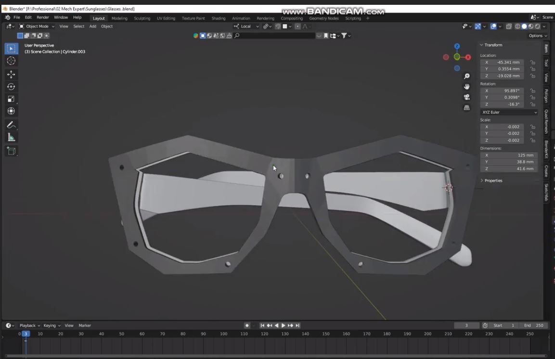Open the Local transform orientation dropdown
The image size is (555, 359).
coord(247,26)
